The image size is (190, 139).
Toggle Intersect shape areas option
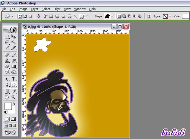point(134,16)
